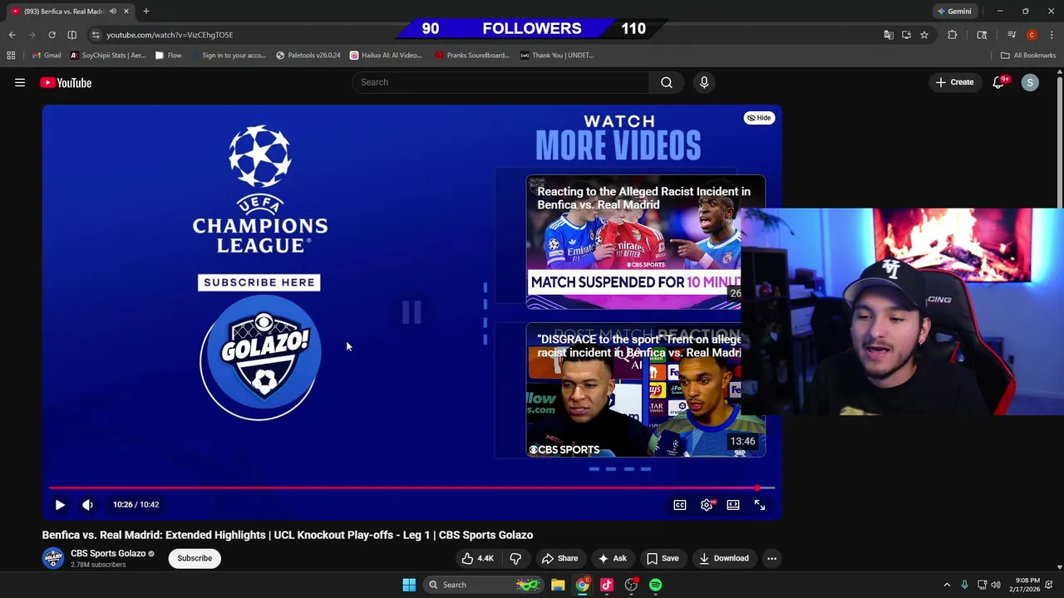Open the Pranks Soundboard bookmark
This screenshot has height=598, width=1064.
(471, 55)
